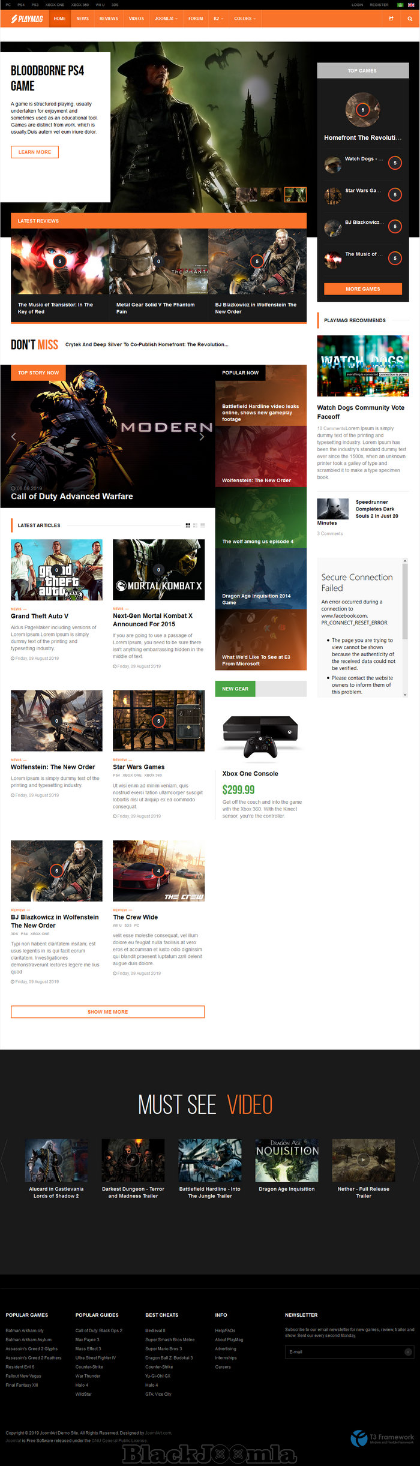Viewport: 420px width, 1466px height.
Task: Click the Learn More button
Action: click(x=35, y=152)
